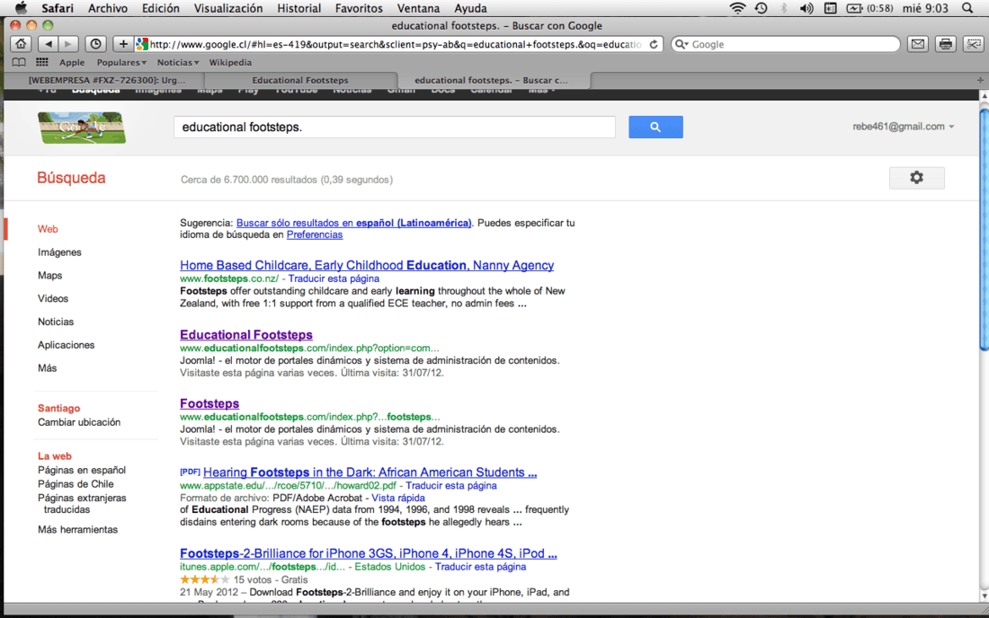Select Aplicaciones in the left sidebar
This screenshot has height=618, width=989.
(x=67, y=345)
